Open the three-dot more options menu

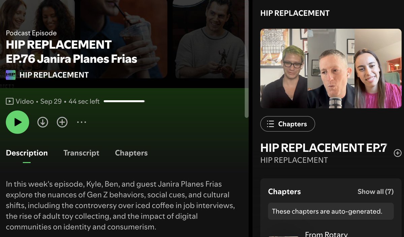coord(82,122)
